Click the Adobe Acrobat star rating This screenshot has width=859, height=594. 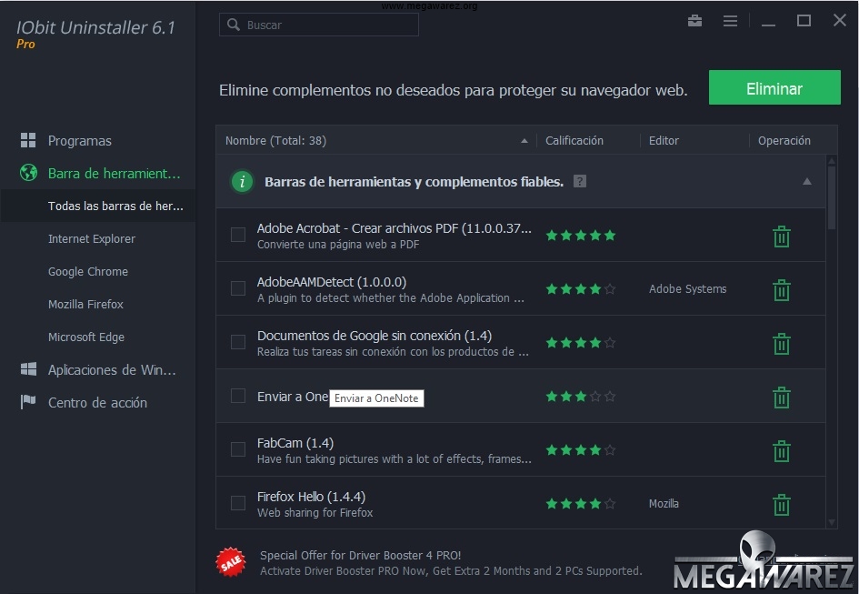581,236
